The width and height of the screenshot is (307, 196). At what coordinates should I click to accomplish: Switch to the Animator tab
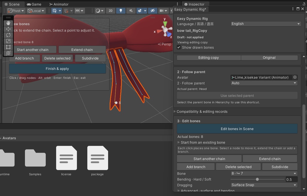(x=59, y=4)
